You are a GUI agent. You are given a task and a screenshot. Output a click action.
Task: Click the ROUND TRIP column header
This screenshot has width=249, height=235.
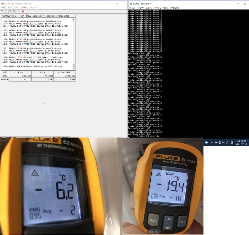[64, 72]
